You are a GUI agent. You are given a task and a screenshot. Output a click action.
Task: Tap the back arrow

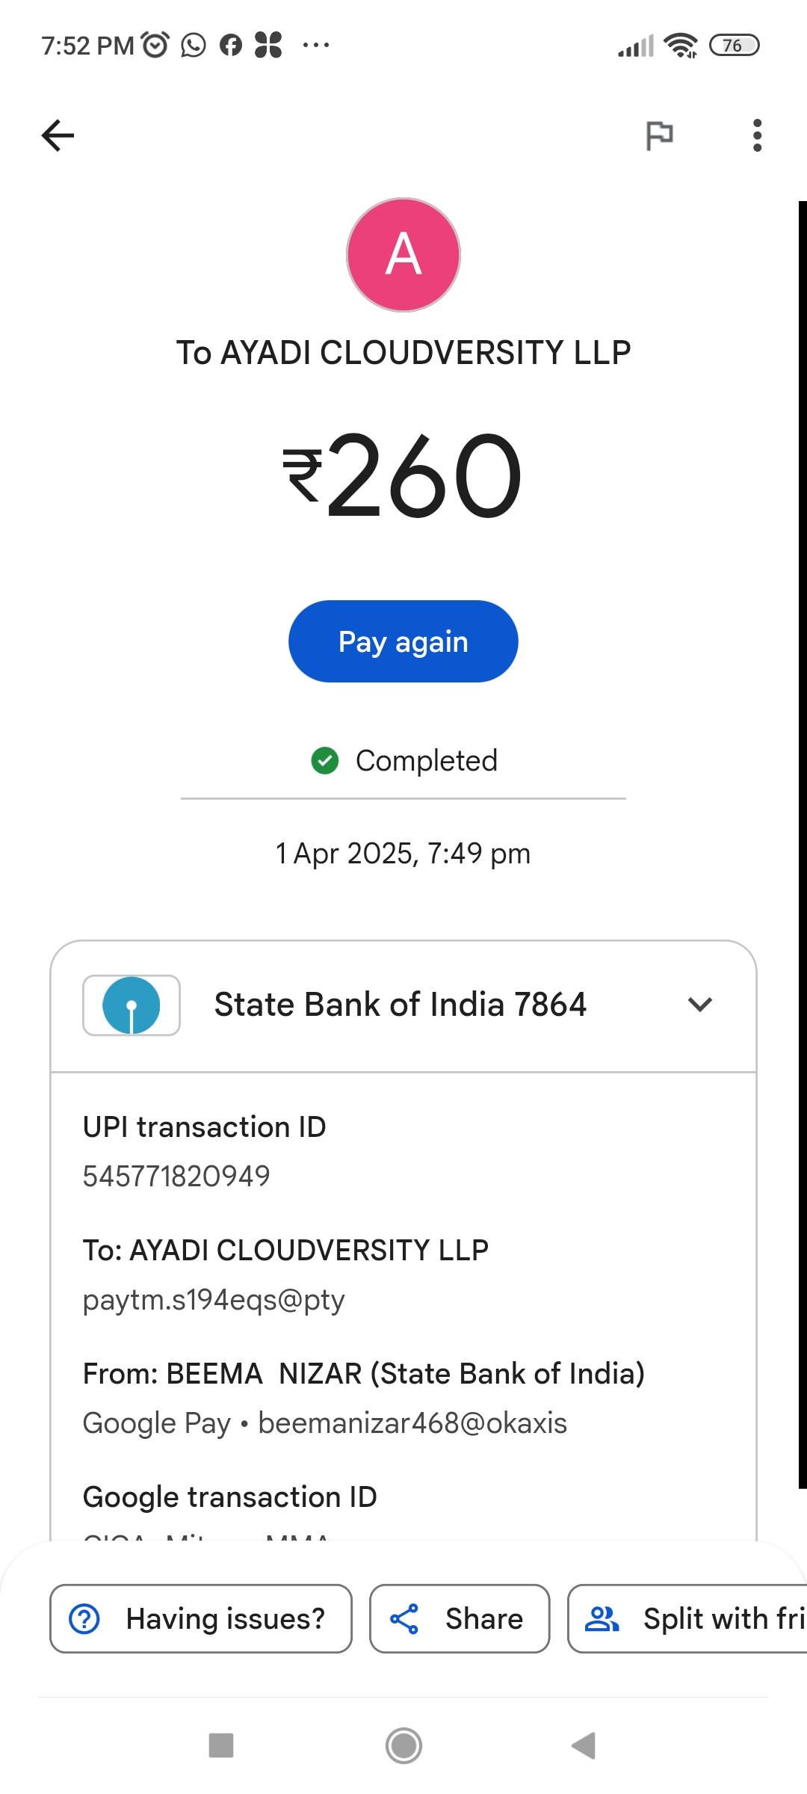pos(58,135)
